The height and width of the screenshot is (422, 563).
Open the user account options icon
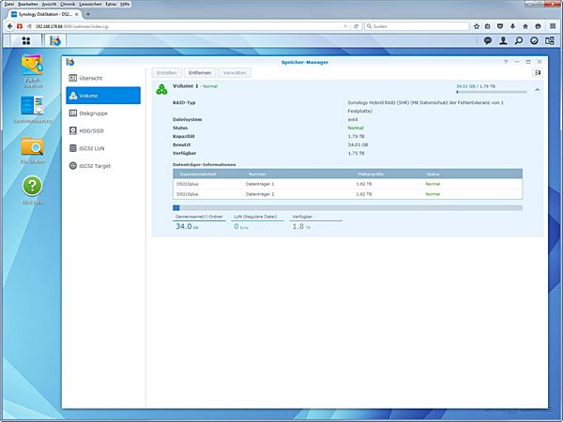coord(503,40)
